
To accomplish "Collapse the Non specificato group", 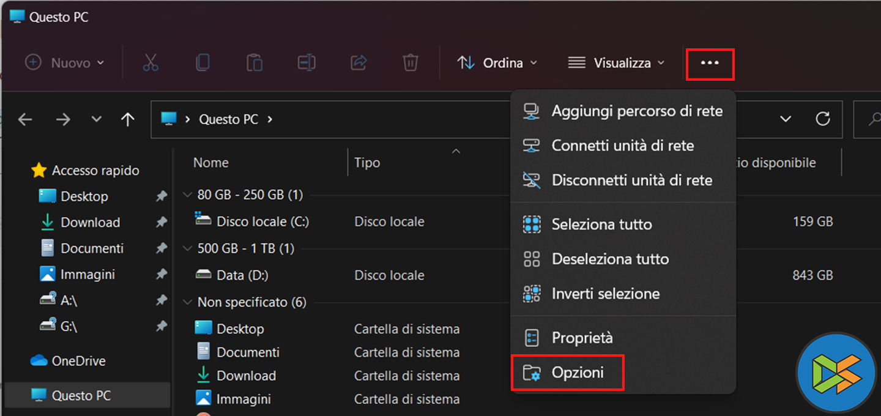I will point(187,302).
